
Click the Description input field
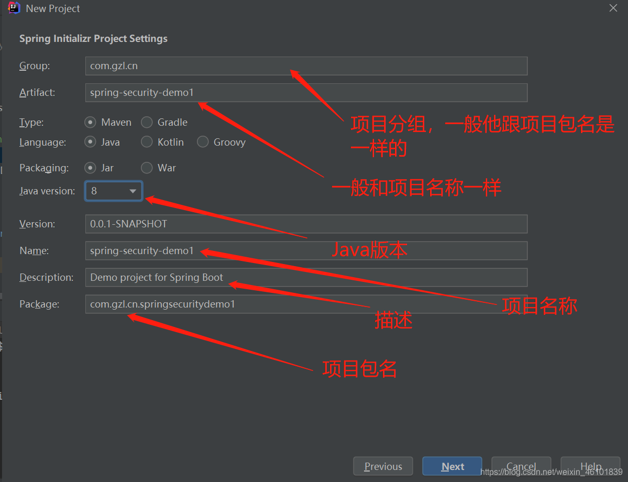[x=306, y=277]
